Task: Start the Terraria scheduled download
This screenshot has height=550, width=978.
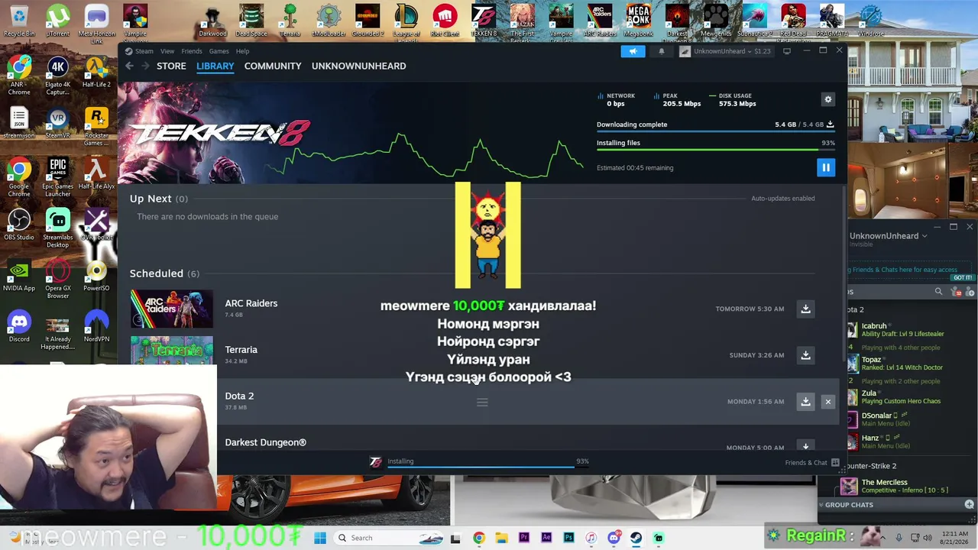Action: pyautogui.click(x=805, y=355)
